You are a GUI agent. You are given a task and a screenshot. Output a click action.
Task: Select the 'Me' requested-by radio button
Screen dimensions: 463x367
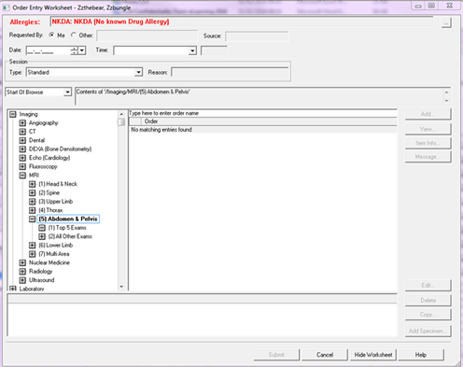click(51, 35)
